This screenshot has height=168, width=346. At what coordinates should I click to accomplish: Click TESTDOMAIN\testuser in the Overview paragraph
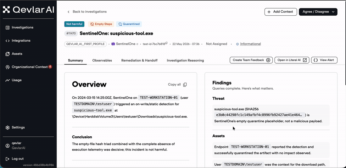(x=93, y=104)
